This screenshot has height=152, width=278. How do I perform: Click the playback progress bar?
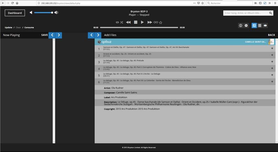coord(139,27)
